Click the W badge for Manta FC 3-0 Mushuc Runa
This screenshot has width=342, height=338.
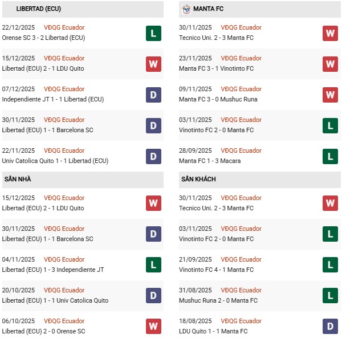(x=330, y=95)
